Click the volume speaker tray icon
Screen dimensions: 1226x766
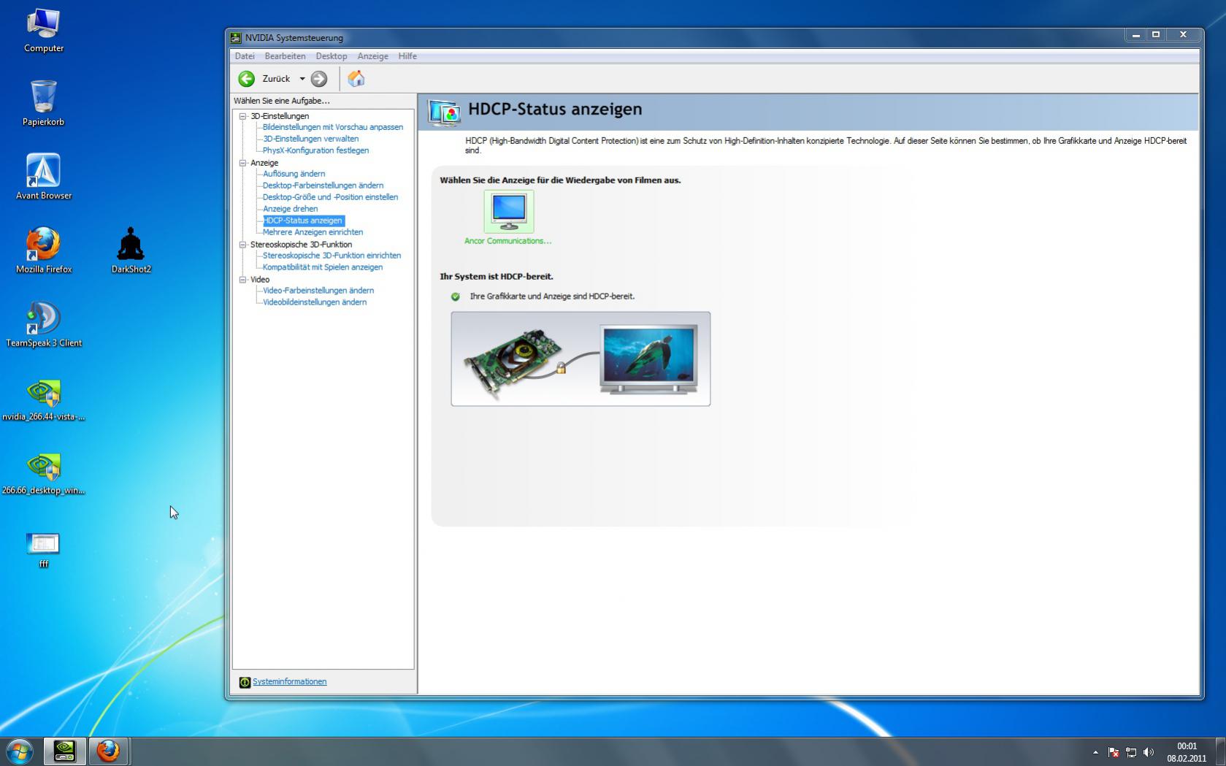tap(1149, 752)
